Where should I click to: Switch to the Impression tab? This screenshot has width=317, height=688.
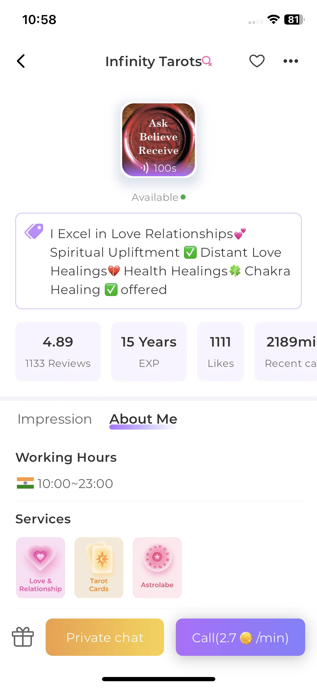pyautogui.click(x=55, y=419)
